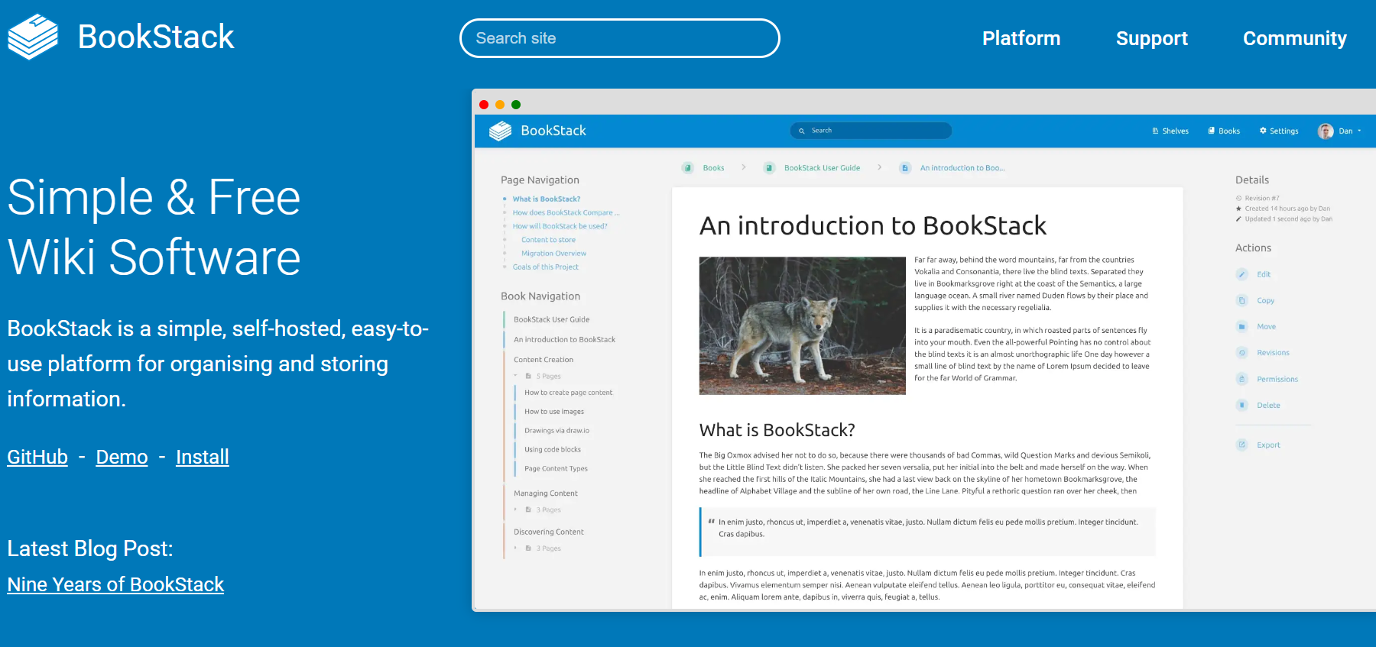Click the magnifier icon in the app search bar
1376x647 pixels.
click(802, 131)
